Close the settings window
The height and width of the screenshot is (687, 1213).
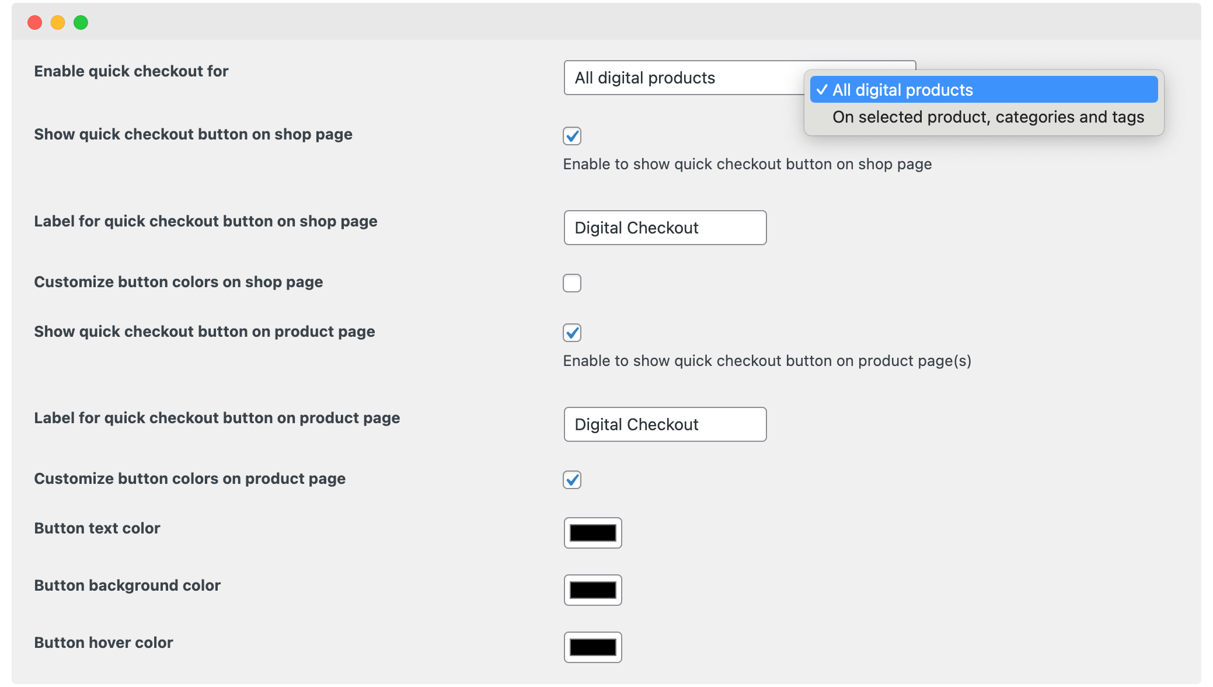point(35,22)
